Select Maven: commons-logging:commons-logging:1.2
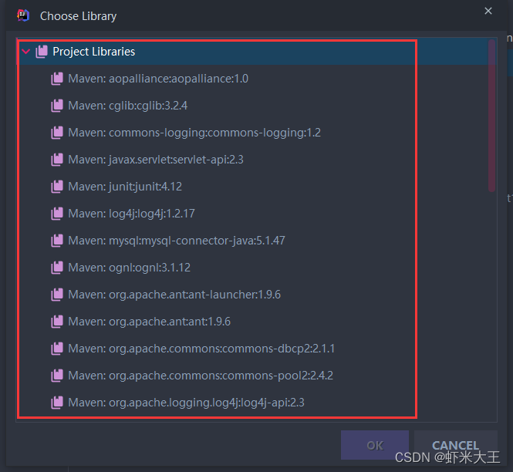This screenshot has width=513, height=472. (194, 133)
